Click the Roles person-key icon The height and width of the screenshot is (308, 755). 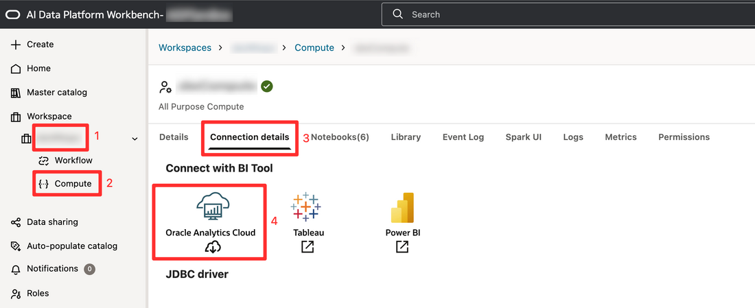click(16, 293)
